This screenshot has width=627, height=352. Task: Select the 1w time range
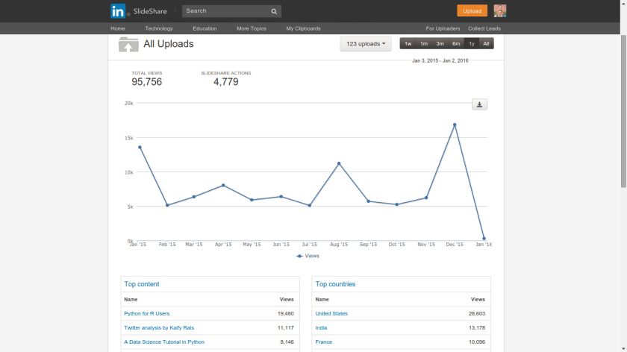[x=408, y=44]
